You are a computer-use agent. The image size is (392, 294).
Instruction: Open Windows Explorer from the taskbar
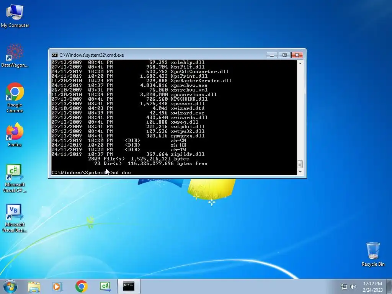[x=34, y=286]
